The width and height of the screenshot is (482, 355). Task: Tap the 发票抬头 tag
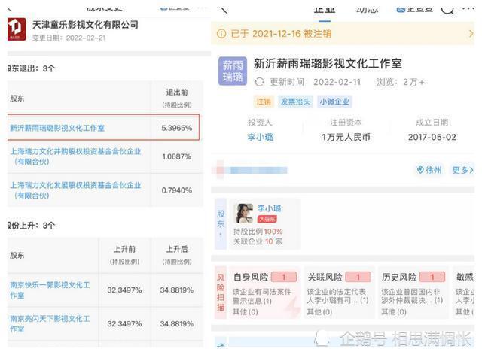[x=295, y=102]
